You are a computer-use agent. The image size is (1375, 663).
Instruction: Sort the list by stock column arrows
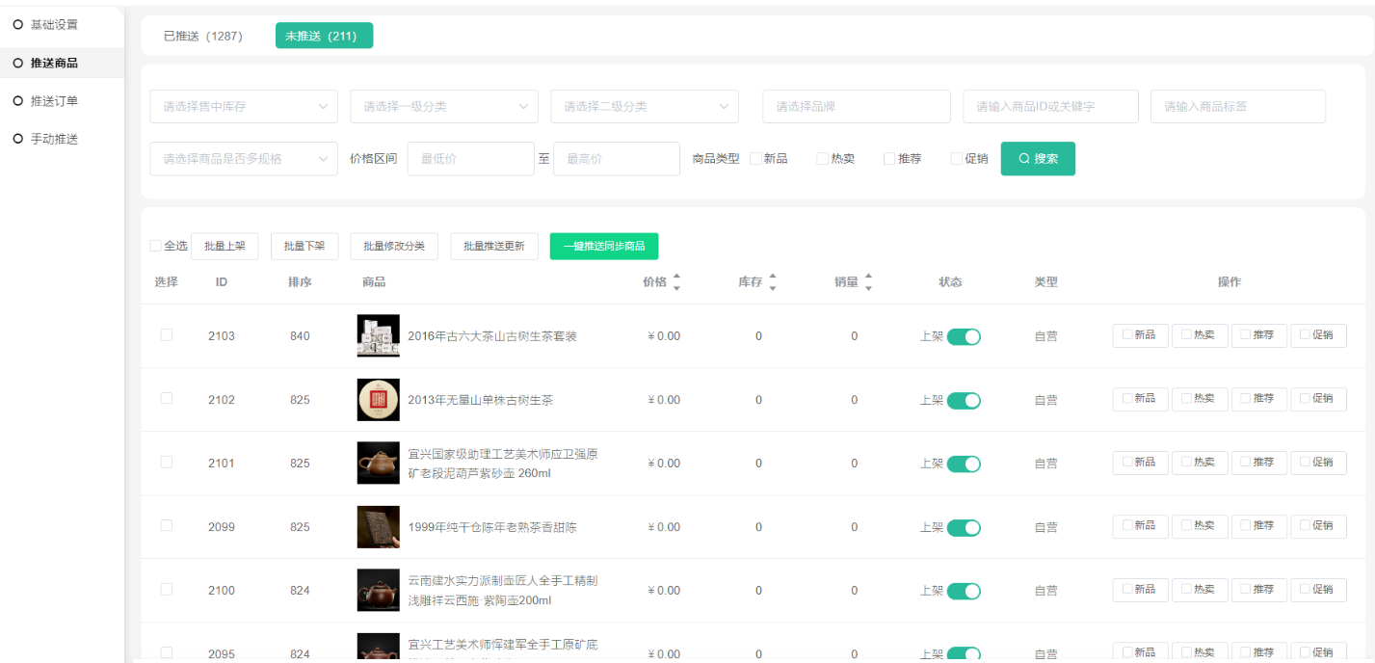[773, 282]
